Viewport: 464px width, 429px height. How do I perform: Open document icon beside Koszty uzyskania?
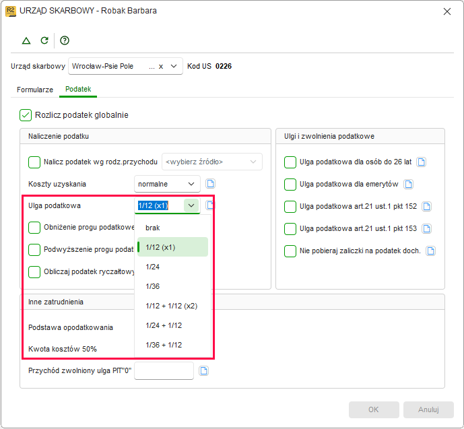210,184
